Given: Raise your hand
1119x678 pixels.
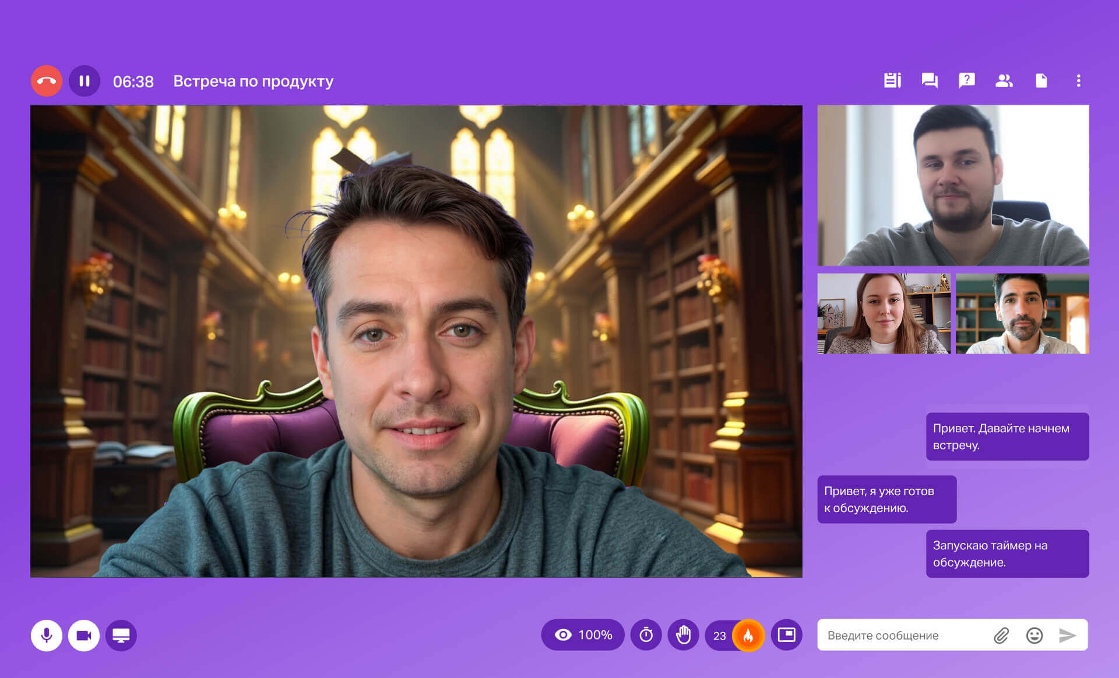Looking at the screenshot, I should click(x=683, y=635).
